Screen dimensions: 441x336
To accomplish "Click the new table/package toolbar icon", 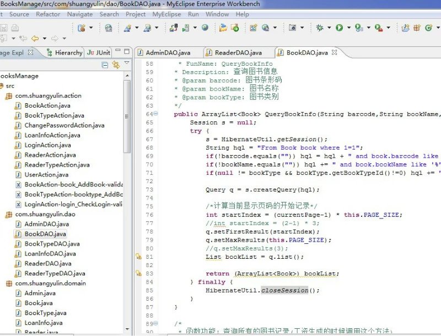I will pos(253,28).
